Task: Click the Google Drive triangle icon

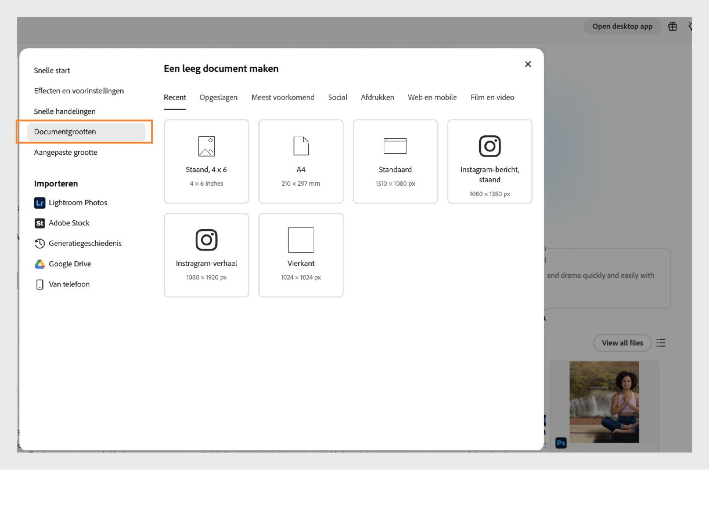Action: click(40, 264)
